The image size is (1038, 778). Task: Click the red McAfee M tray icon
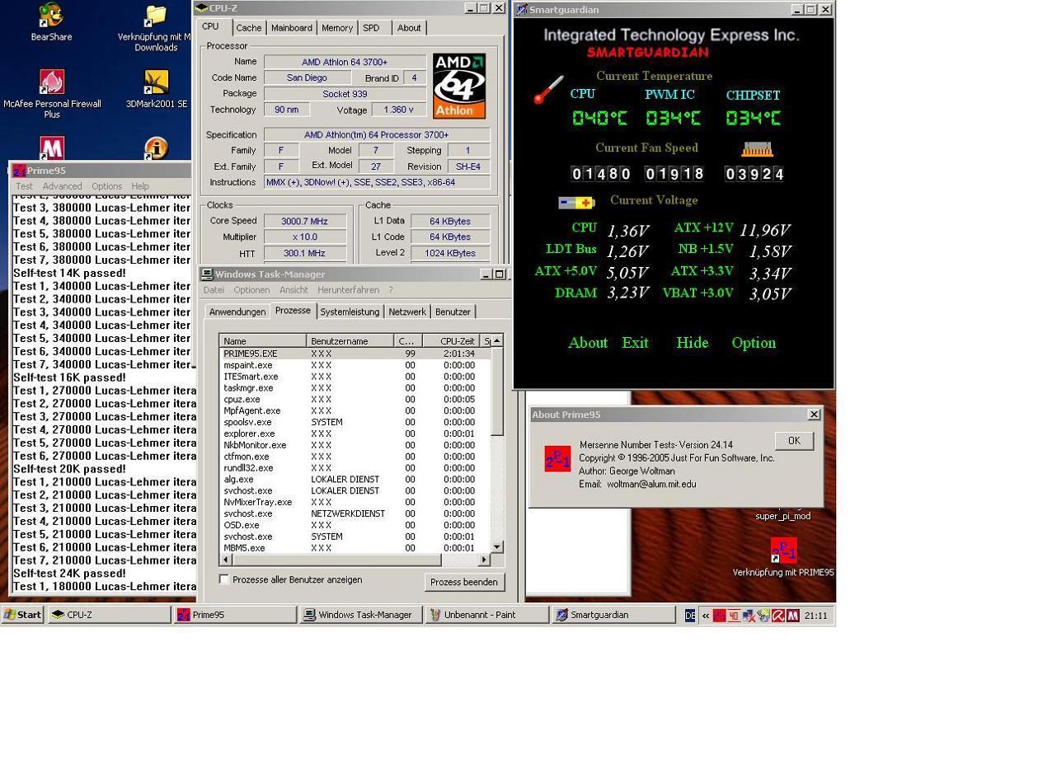pyautogui.click(x=792, y=616)
